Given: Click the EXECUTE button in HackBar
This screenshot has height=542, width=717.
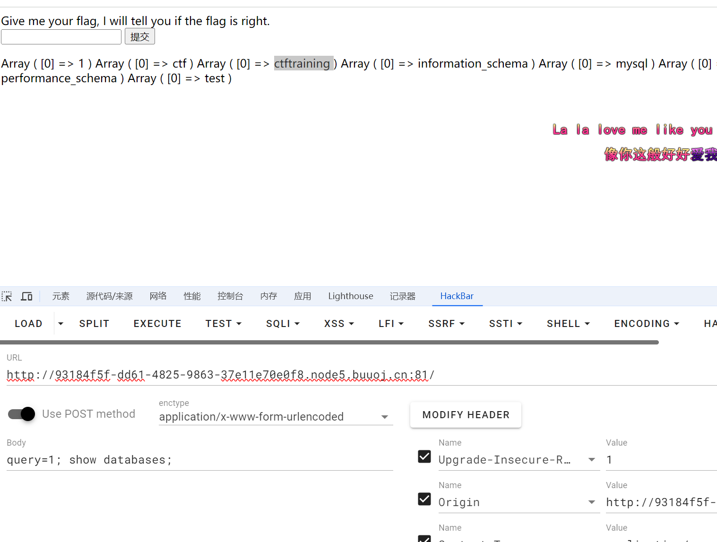Looking at the screenshot, I should pos(157,324).
